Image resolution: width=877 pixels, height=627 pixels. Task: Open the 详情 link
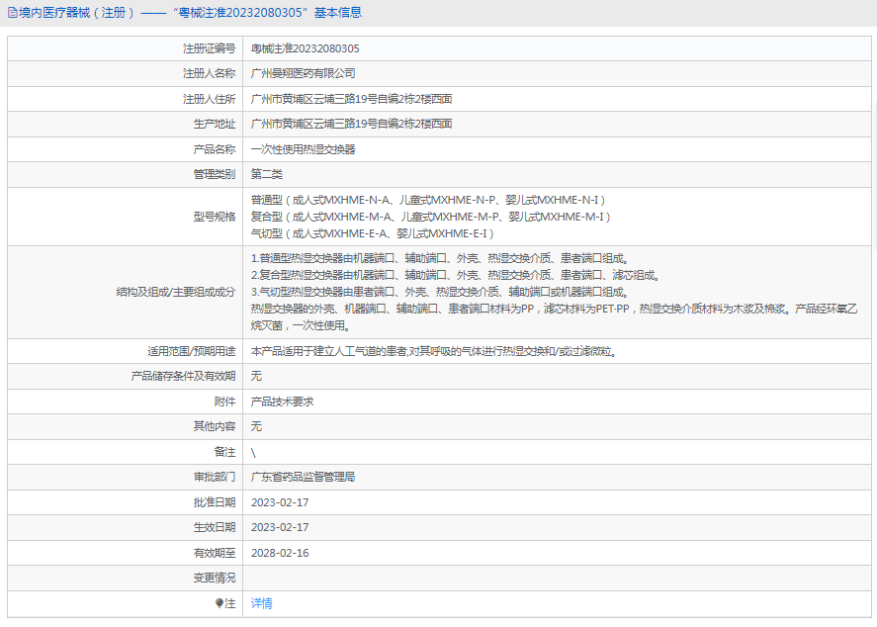pos(261,603)
